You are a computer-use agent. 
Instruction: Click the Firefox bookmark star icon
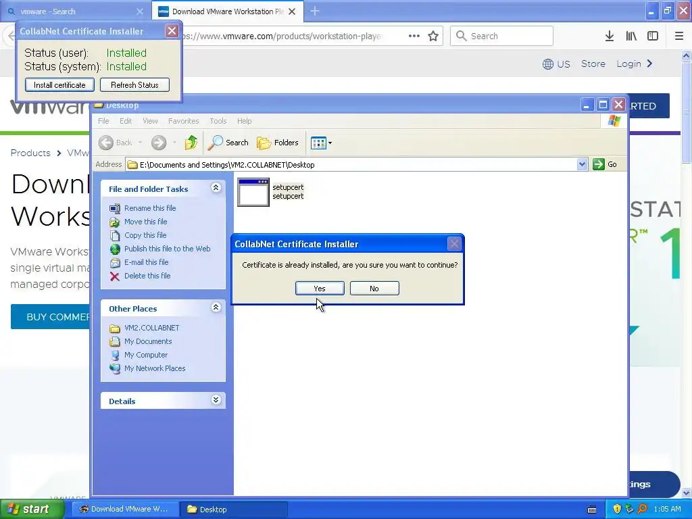[433, 36]
